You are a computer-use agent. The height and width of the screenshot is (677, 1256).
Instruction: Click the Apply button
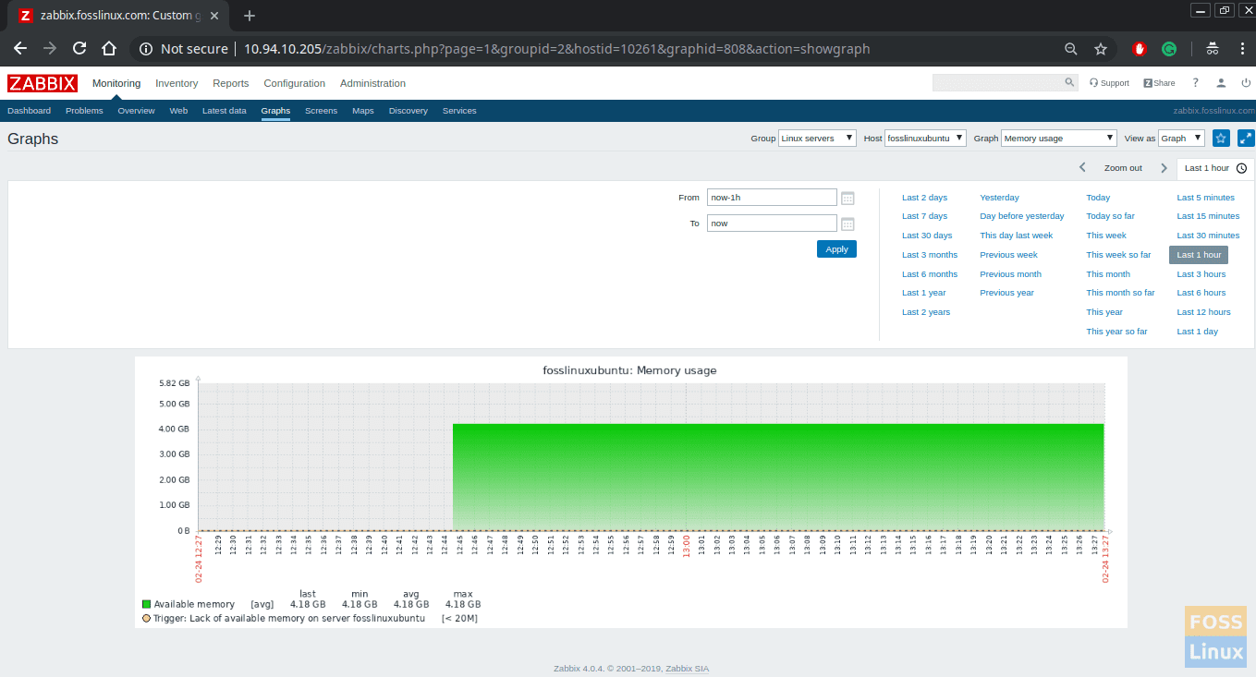[x=836, y=249]
